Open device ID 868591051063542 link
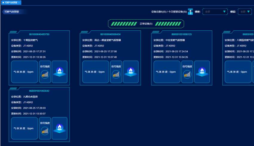Viewport: 254px width, 146px height. (39, 91)
